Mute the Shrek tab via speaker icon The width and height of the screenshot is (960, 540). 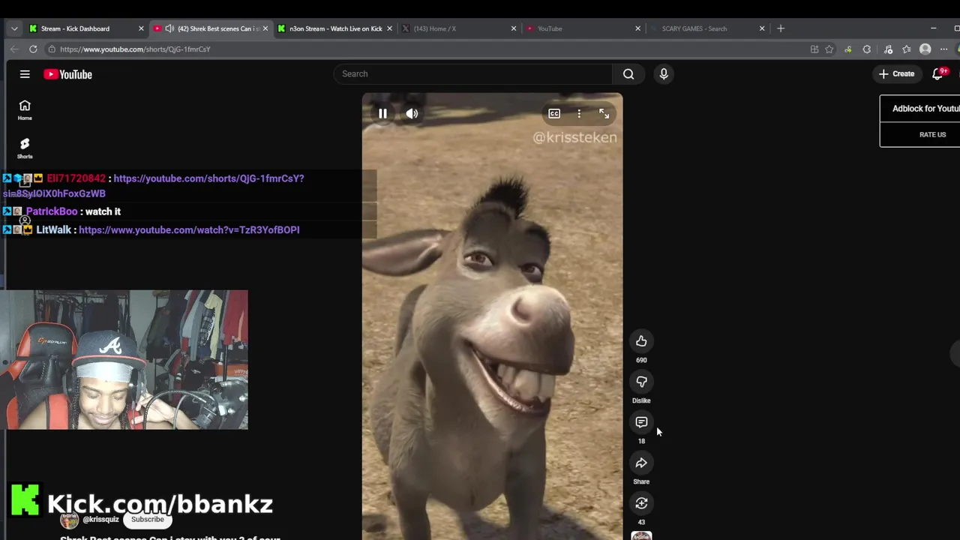click(x=169, y=28)
